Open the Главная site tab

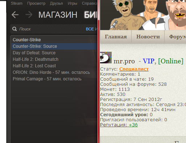(x=116, y=37)
